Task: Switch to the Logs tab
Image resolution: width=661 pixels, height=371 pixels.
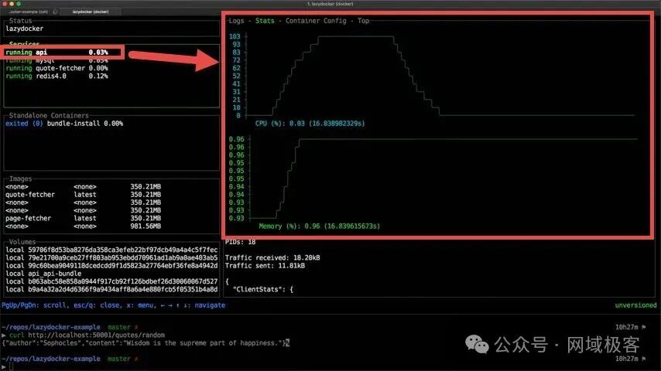Action: pyautogui.click(x=237, y=21)
